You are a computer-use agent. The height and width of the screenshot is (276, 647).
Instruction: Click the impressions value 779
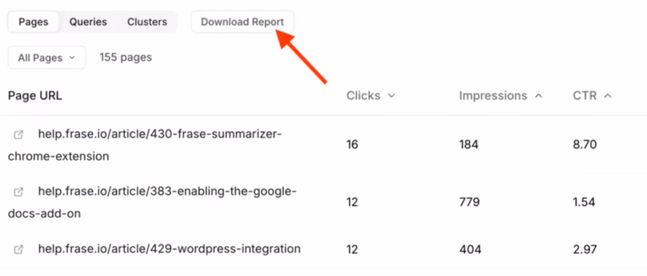(x=469, y=202)
